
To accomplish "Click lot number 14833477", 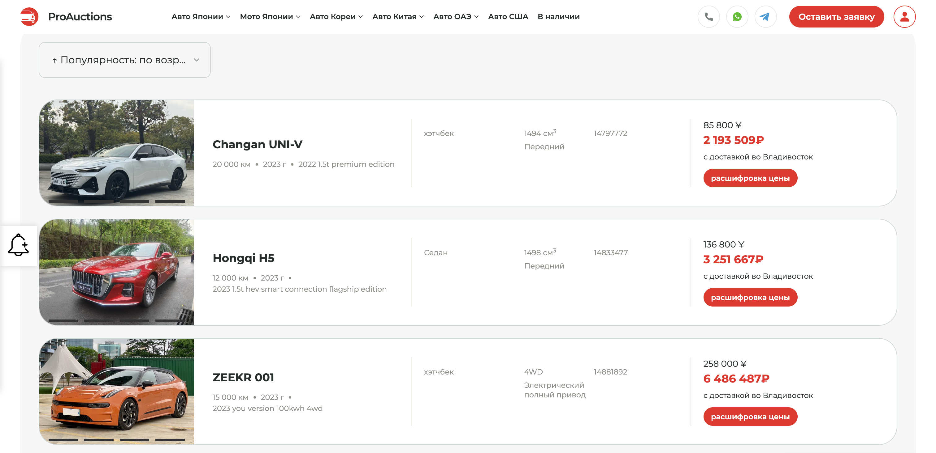I will tap(610, 253).
